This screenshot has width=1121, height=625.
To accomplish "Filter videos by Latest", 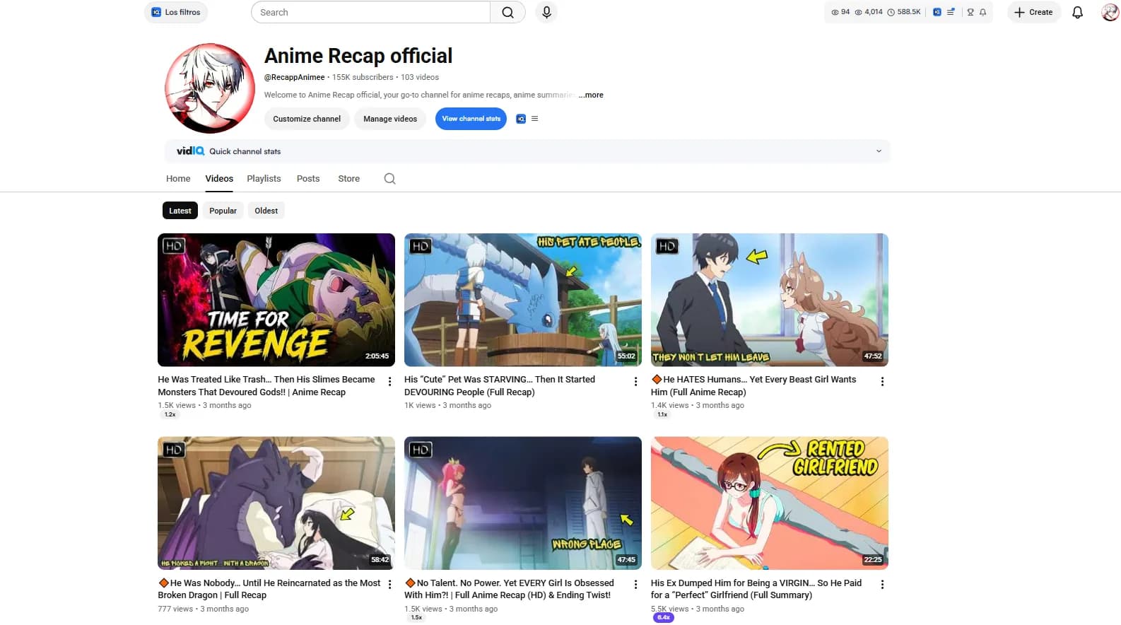I will [180, 211].
